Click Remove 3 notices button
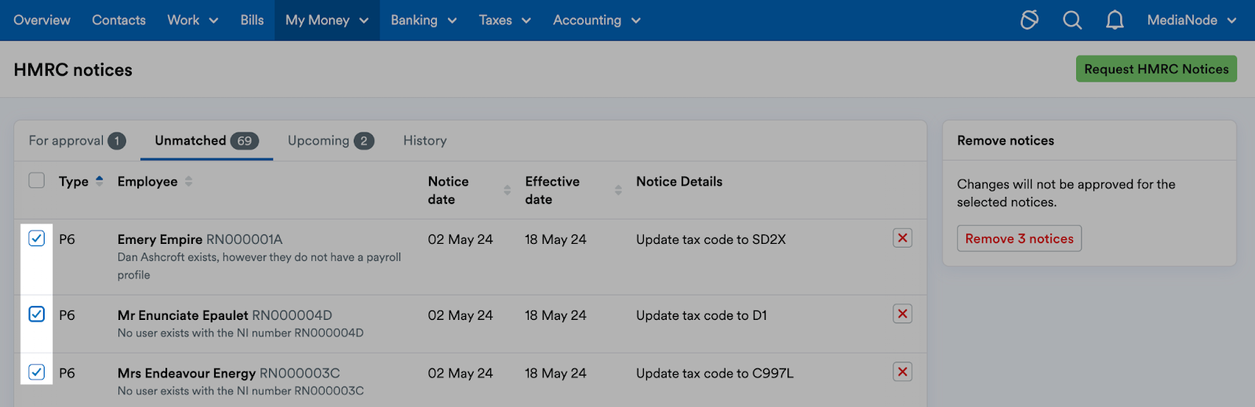The height and width of the screenshot is (407, 1255). (x=1019, y=238)
